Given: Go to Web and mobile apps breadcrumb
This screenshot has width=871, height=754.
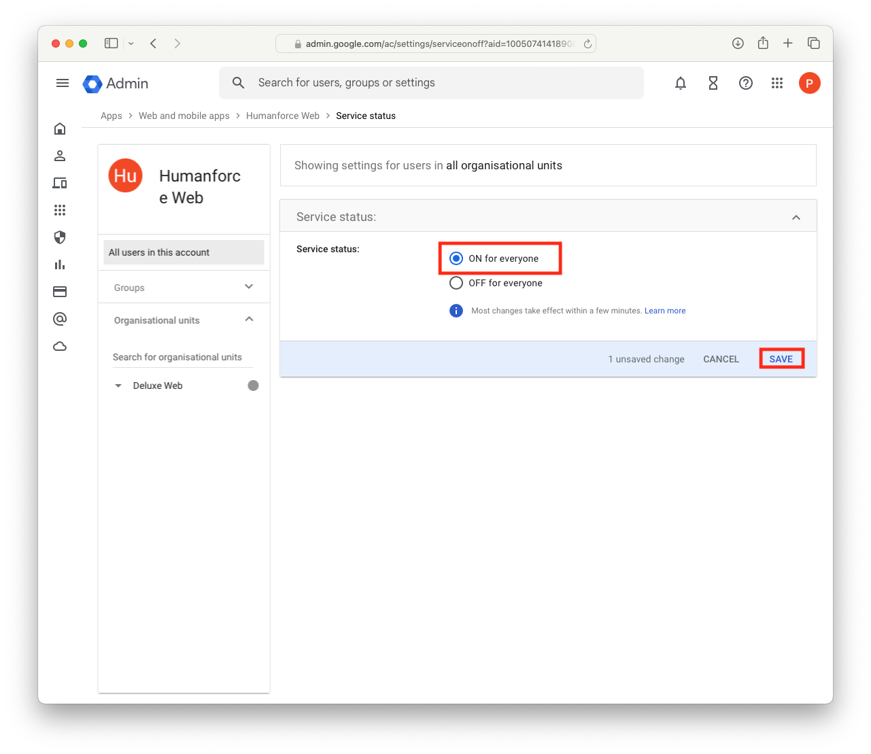Looking at the screenshot, I should pyautogui.click(x=184, y=116).
